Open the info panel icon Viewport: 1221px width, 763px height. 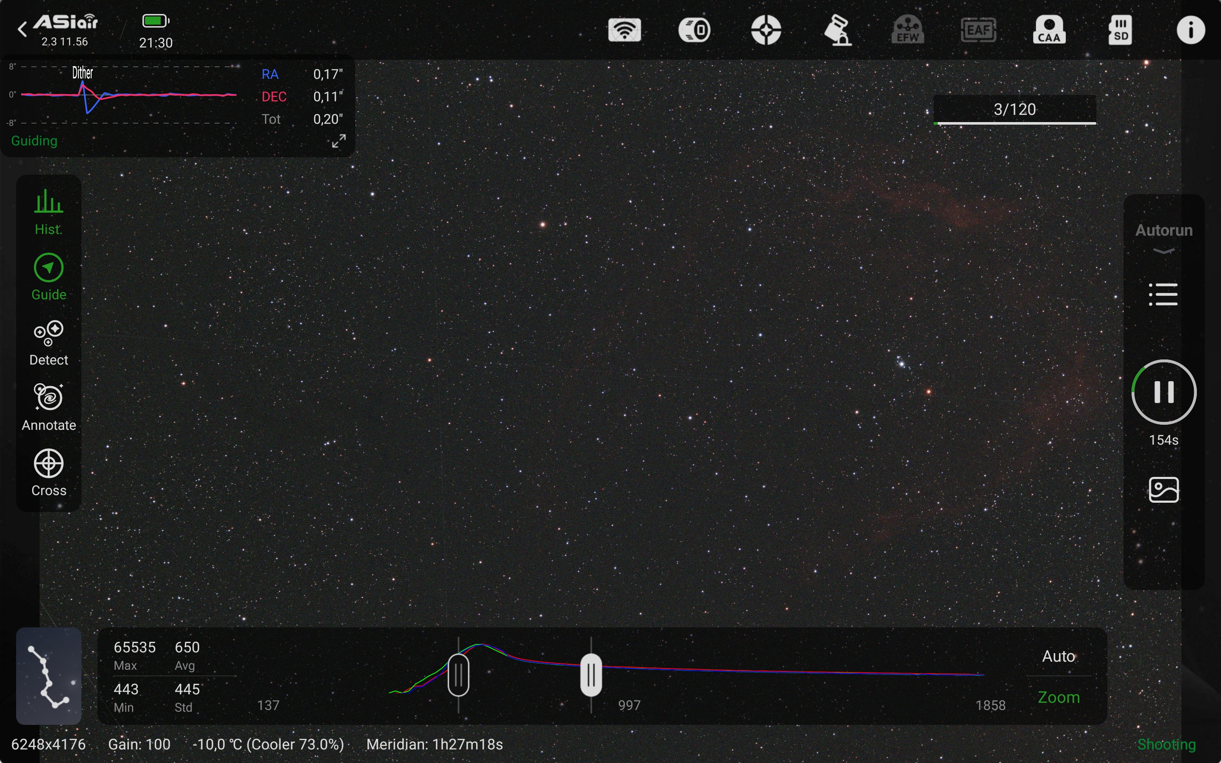point(1191,30)
